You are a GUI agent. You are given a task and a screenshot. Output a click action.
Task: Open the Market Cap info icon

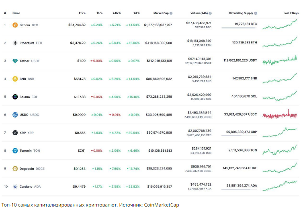pos(171,13)
